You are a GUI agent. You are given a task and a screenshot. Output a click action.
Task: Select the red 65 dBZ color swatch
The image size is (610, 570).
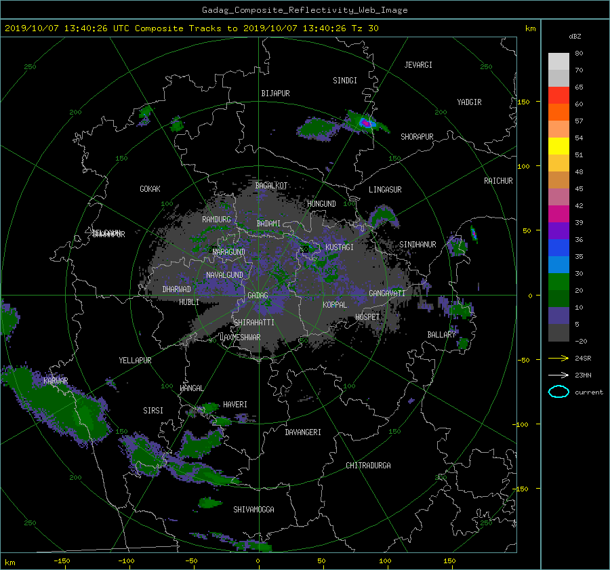pos(558,96)
